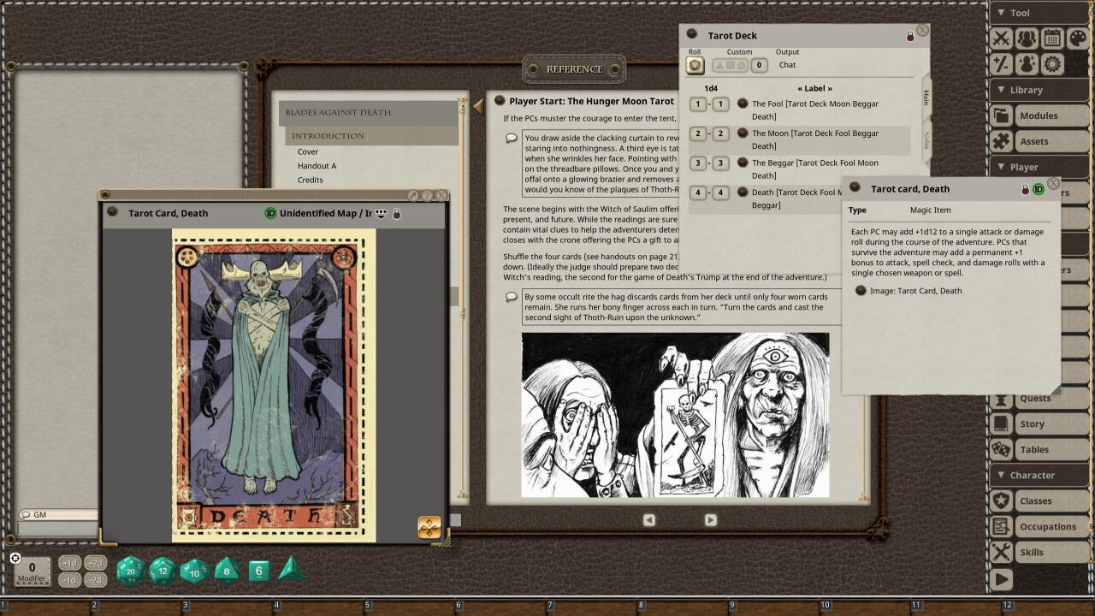Open the Combat Tracker crossed-swords tool
This screenshot has height=616, width=1095.
[1001, 38]
